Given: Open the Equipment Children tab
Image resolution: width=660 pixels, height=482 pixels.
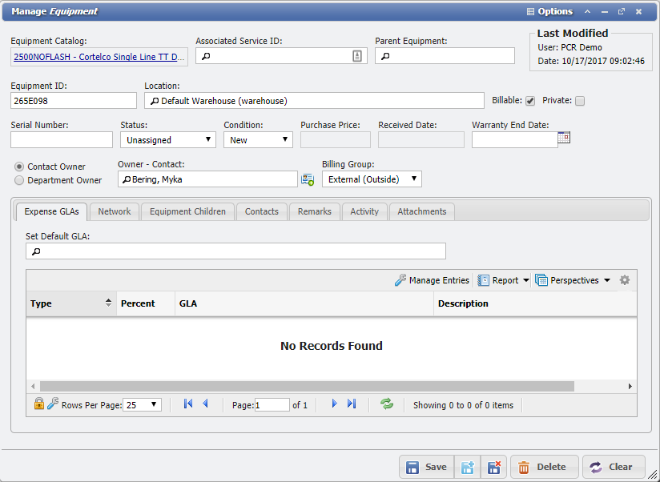Looking at the screenshot, I should tap(187, 211).
